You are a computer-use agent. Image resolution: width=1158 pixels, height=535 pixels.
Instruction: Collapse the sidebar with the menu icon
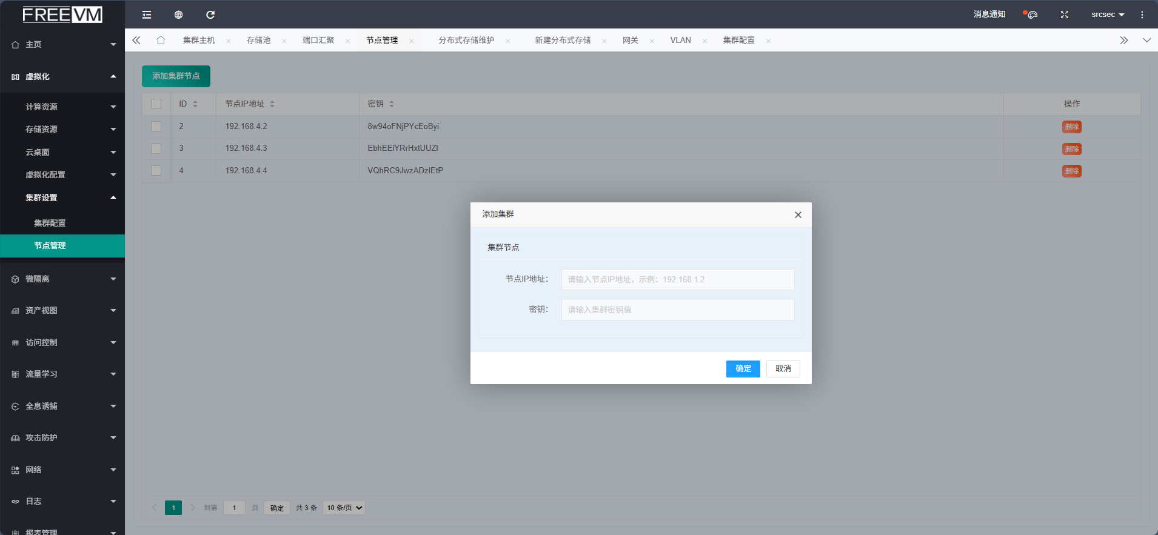pyautogui.click(x=147, y=15)
